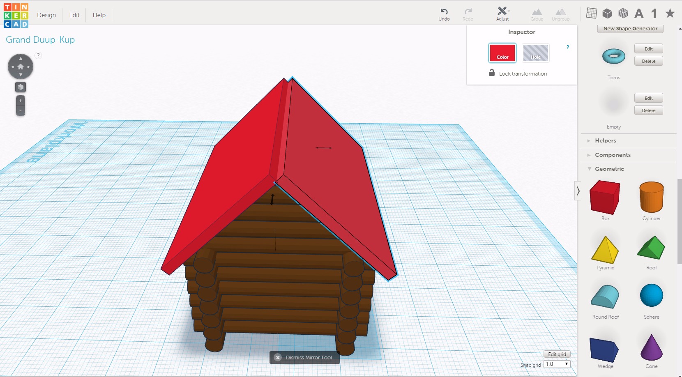Click the fit view cube icon
682x377 pixels.
click(21, 87)
